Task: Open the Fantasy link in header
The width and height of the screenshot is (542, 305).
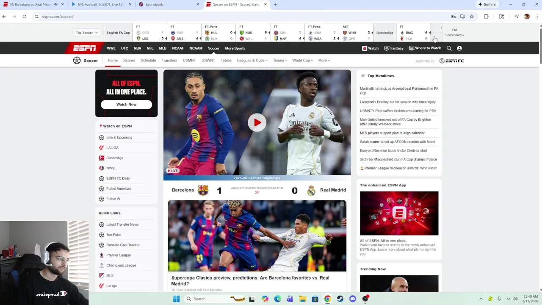Action: click(x=394, y=48)
